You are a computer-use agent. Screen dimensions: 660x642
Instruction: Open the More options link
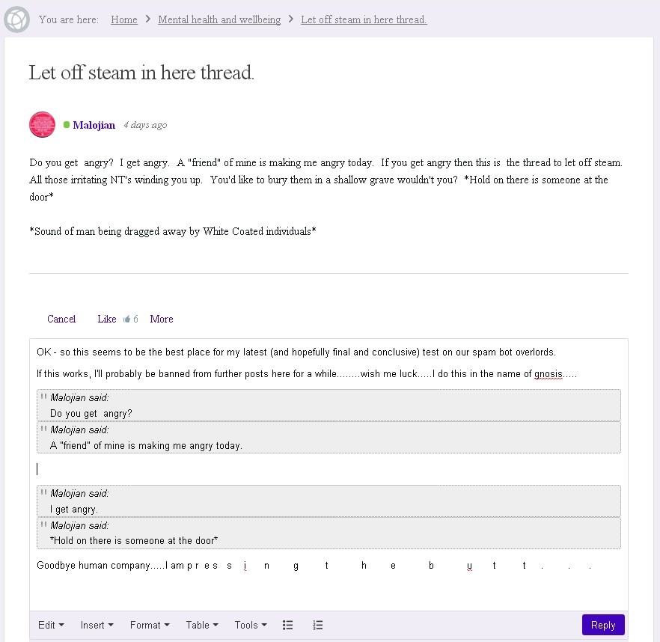[x=161, y=320]
